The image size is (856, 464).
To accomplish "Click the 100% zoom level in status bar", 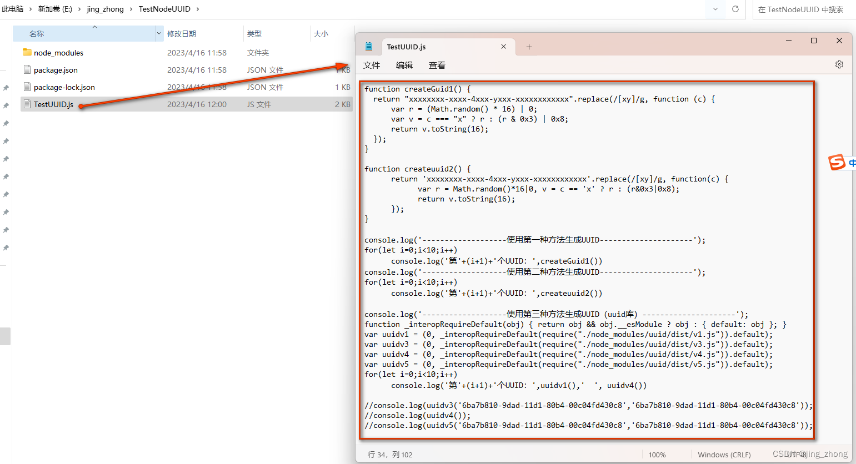I will tap(657, 455).
